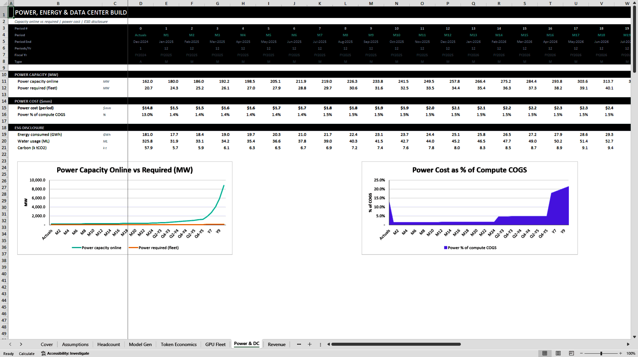
Task: Click the vertical scrollbar thumb
Action: tap(634, 39)
